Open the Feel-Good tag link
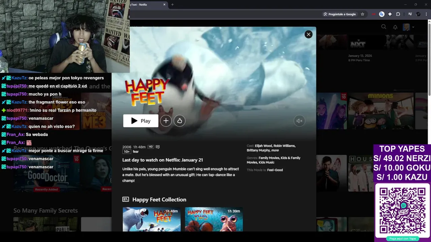 [275, 170]
